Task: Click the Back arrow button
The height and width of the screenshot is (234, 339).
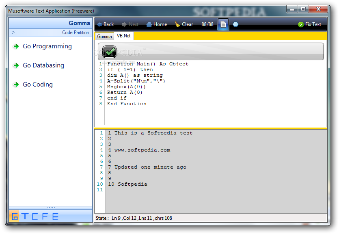Action: (x=105, y=24)
